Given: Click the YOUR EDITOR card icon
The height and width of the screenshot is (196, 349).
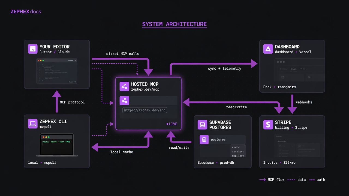Looking at the screenshot, I should tap(33, 49).
